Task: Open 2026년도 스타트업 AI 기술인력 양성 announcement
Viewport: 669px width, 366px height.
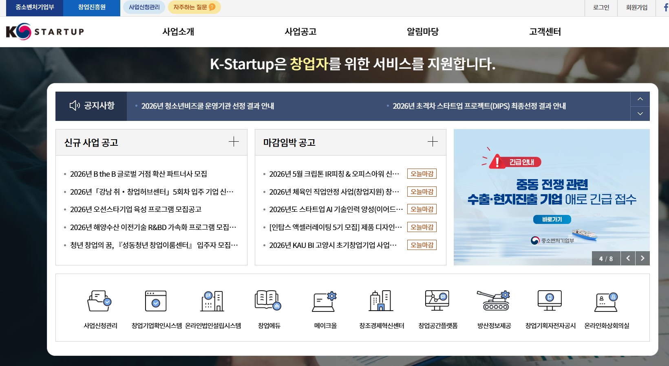Action: (x=336, y=209)
